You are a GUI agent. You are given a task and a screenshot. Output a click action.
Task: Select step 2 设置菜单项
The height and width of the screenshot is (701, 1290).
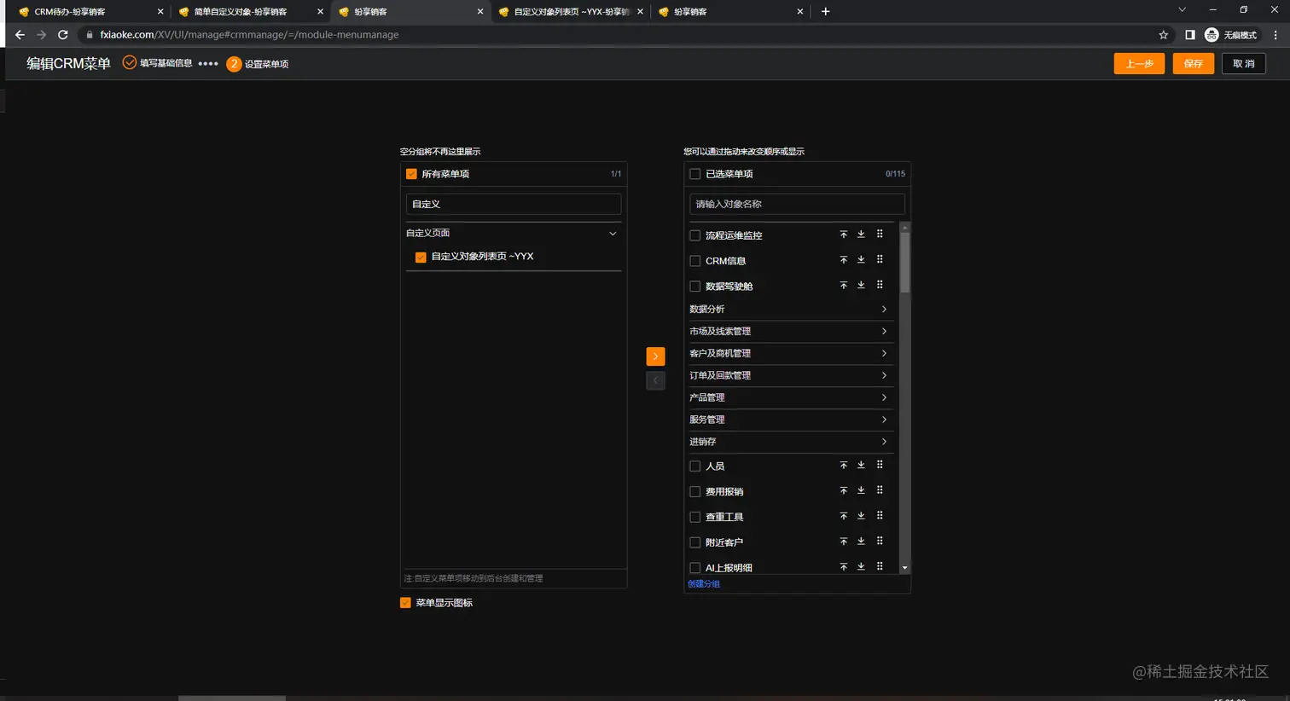click(258, 64)
